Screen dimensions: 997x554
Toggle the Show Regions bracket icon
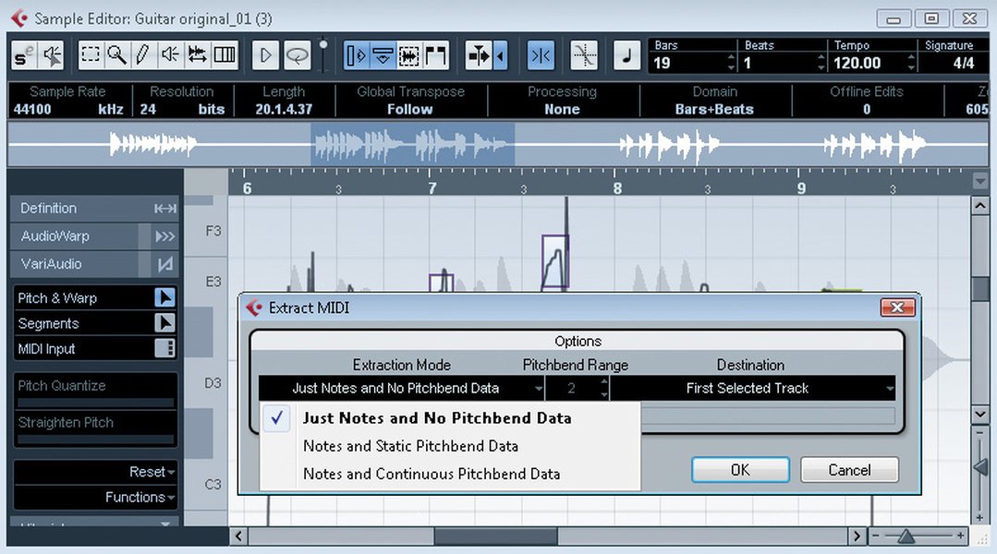tap(436, 56)
